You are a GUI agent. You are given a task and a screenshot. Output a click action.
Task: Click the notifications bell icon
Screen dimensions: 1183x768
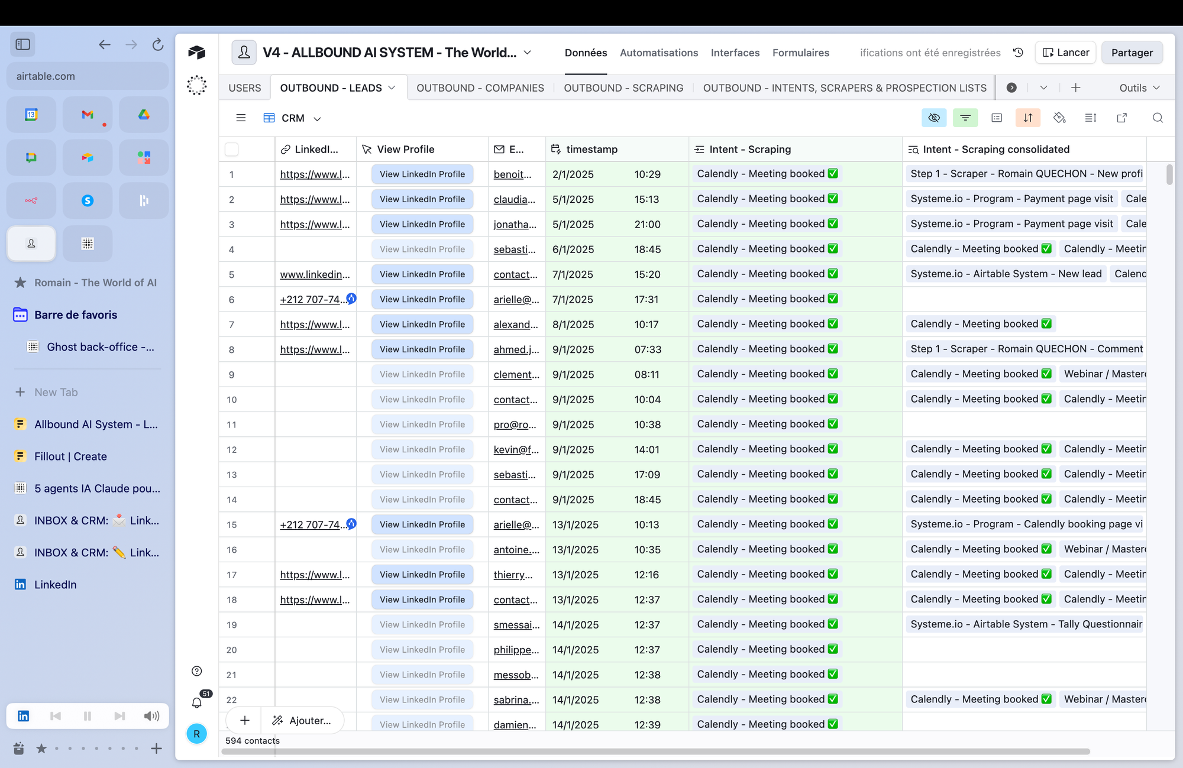(197, 702)
